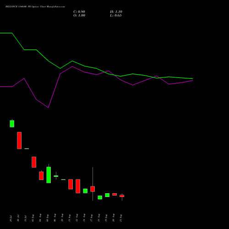Click the 30 Jul date label
Viewport: 229px width, 229px height.
pos(18,218)
